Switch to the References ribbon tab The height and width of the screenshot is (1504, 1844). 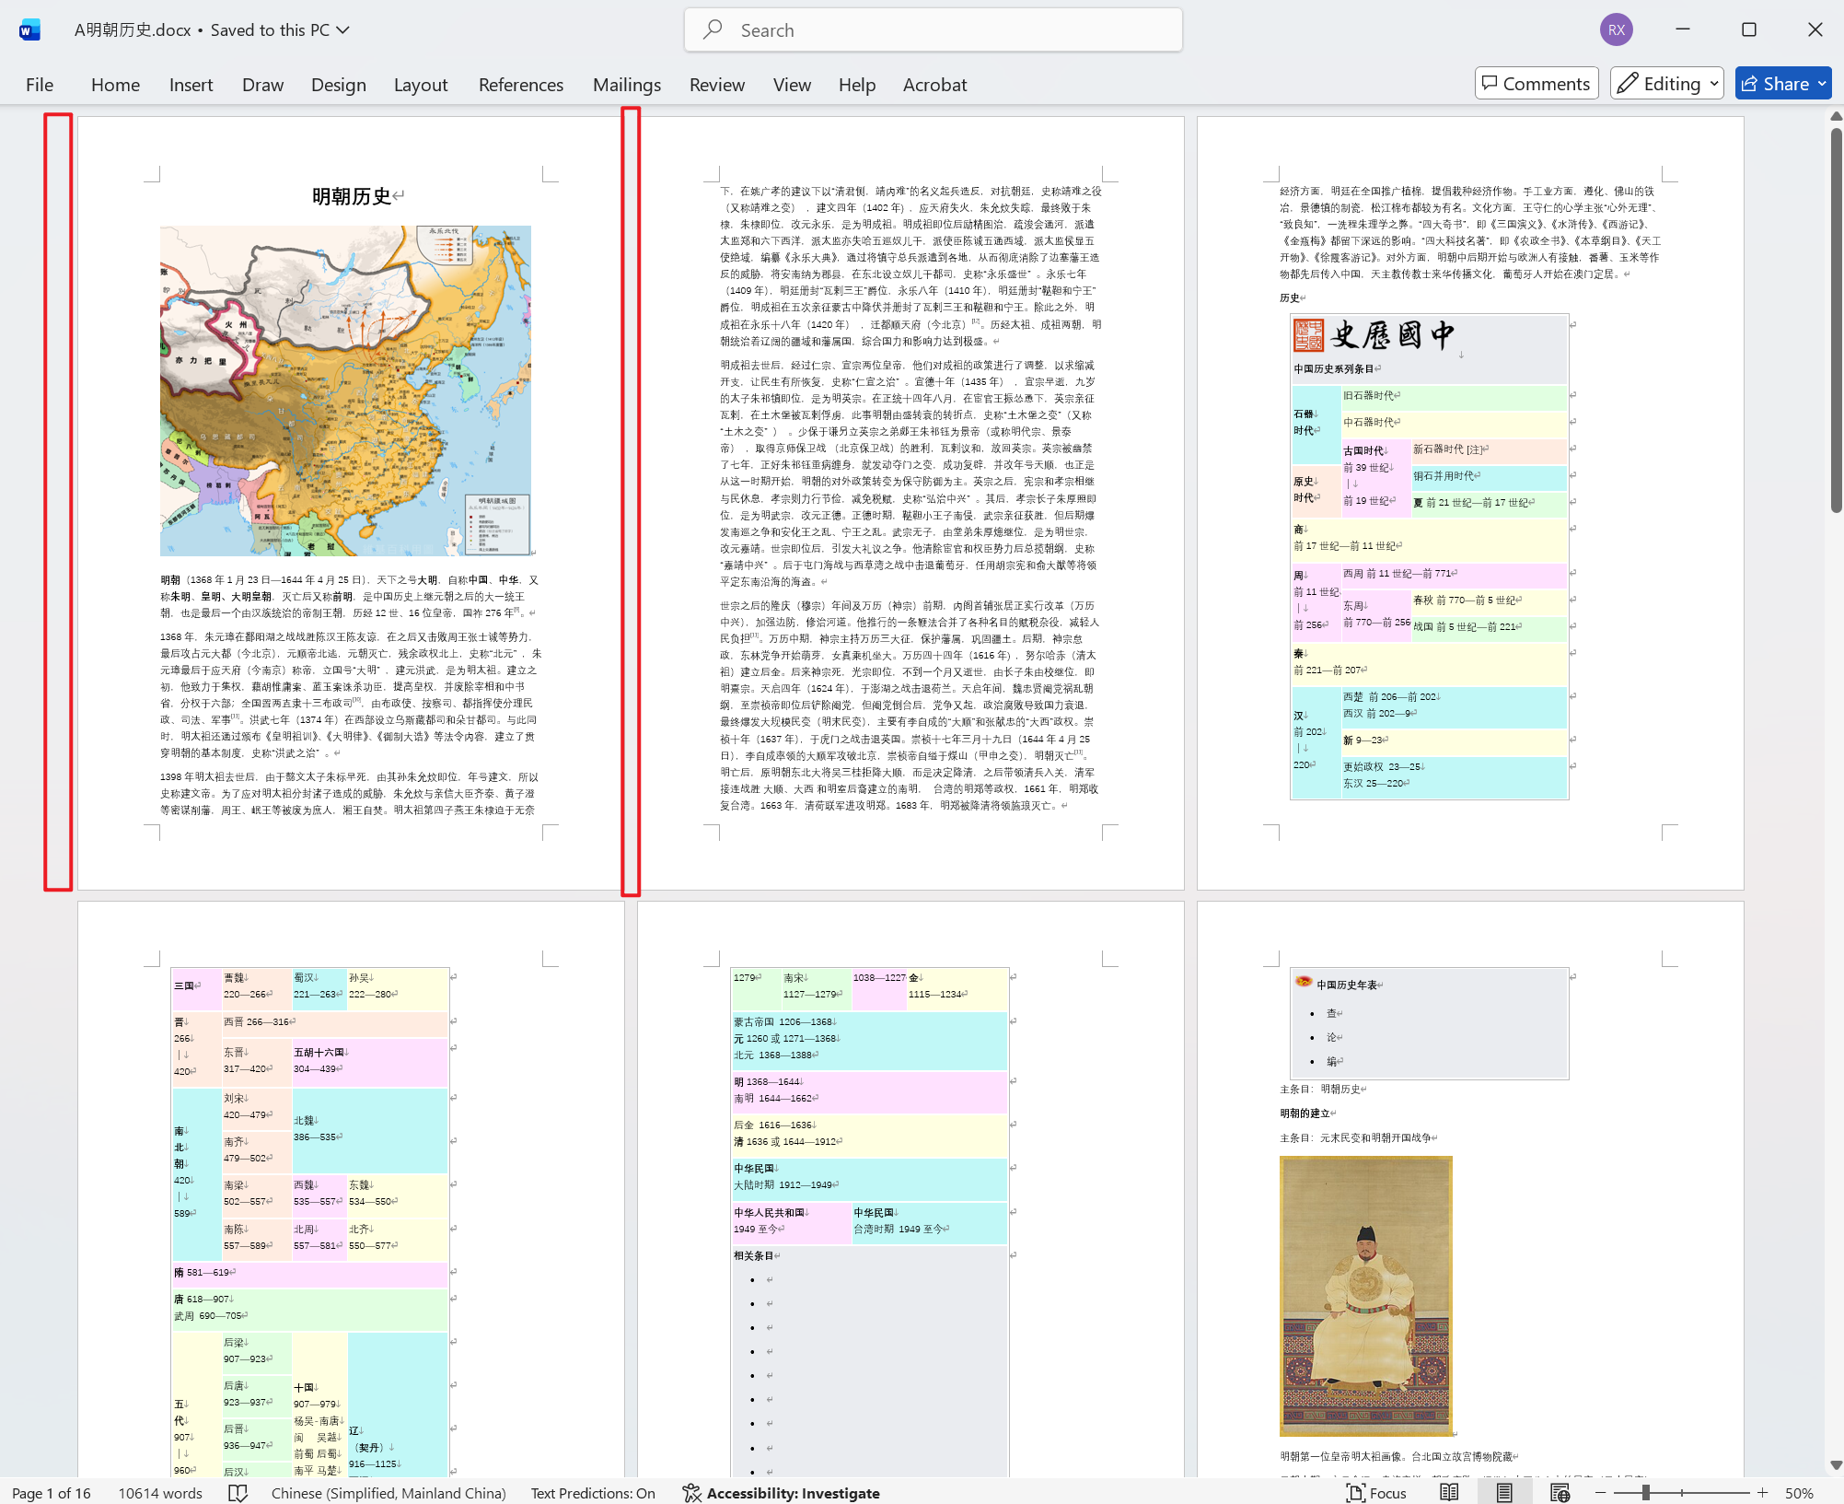pos(520,84)
